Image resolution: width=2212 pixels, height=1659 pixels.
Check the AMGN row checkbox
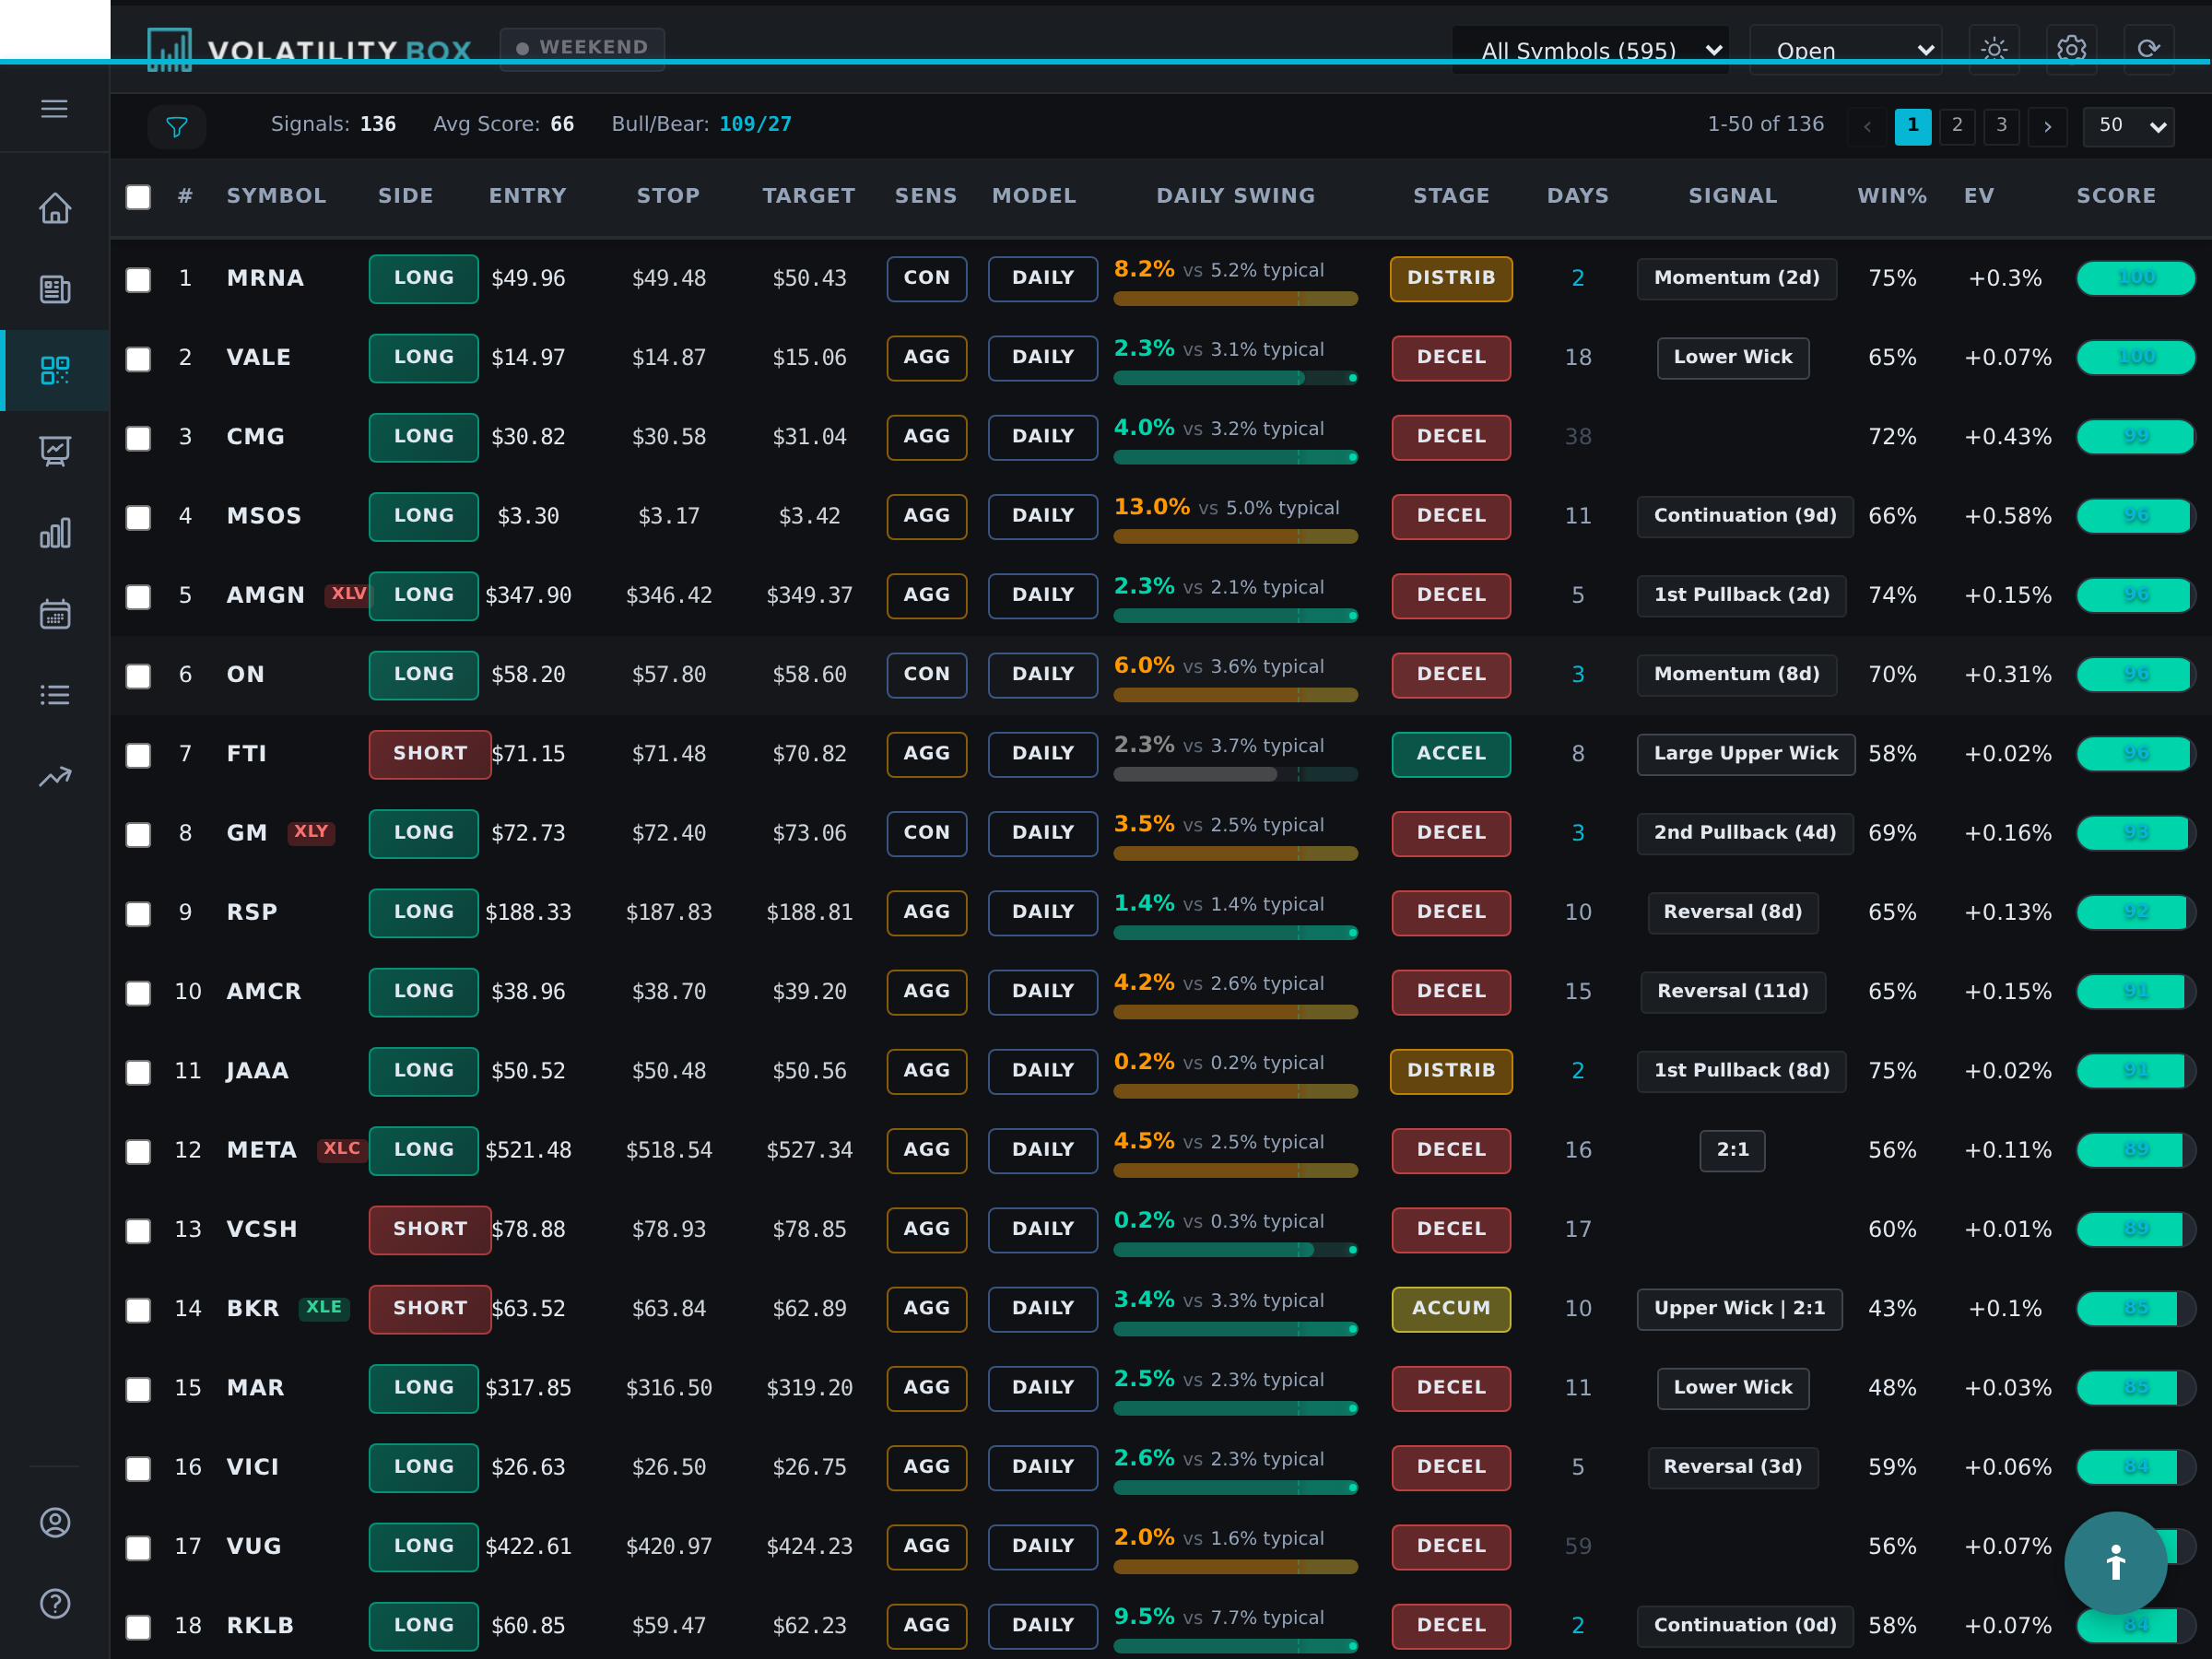point(138,596)
